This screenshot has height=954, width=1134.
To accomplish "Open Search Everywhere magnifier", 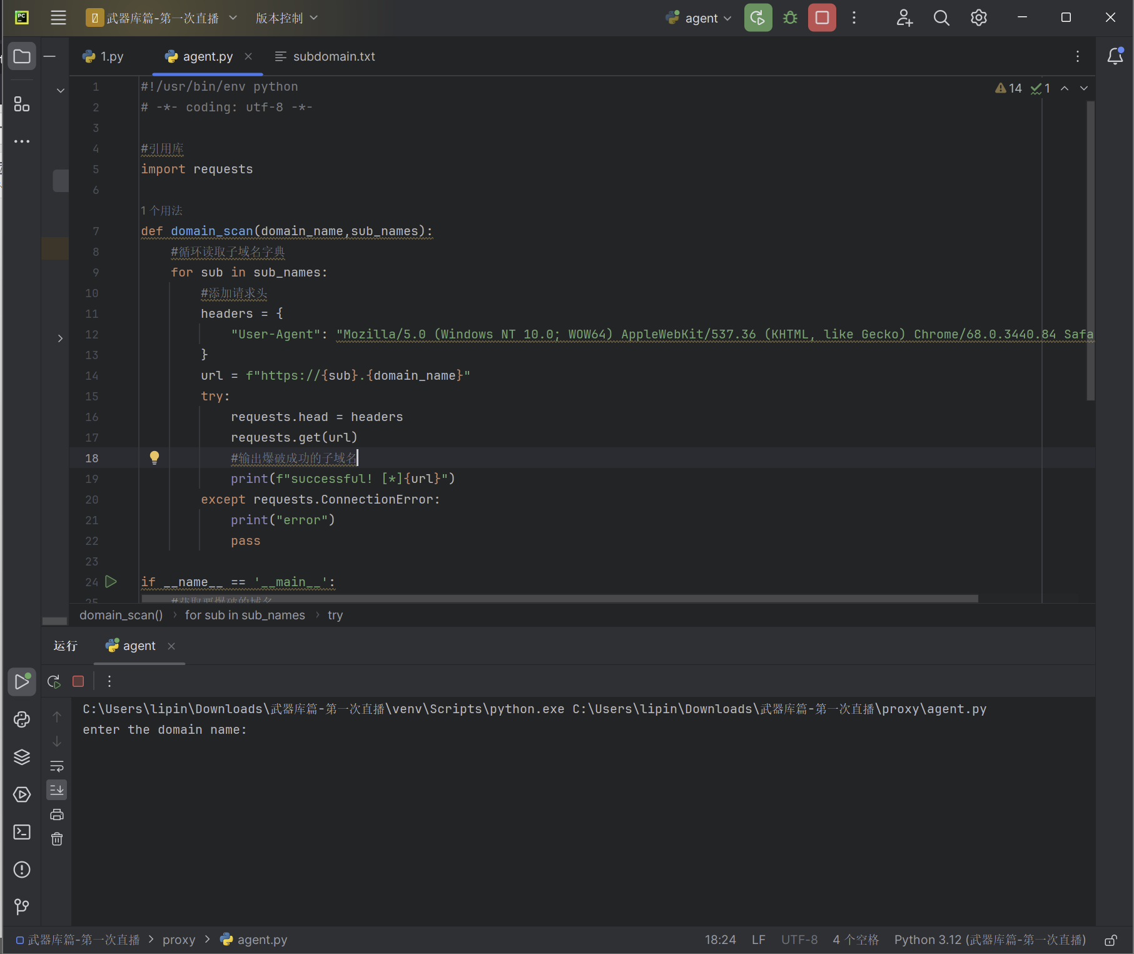I will tap(941, 18).
